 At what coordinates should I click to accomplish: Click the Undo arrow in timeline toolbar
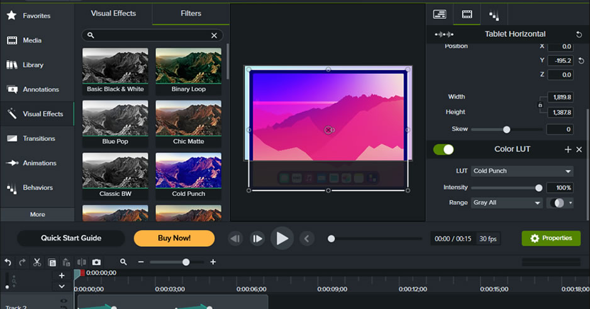(8, 262)
